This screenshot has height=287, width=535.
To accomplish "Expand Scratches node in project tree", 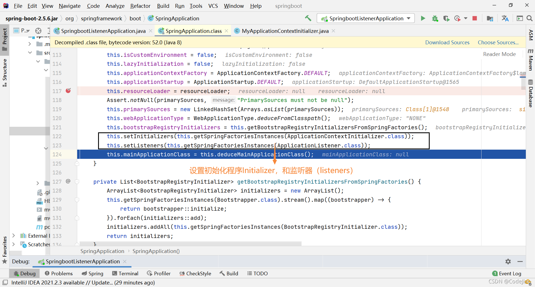I will tap(13, 244).
